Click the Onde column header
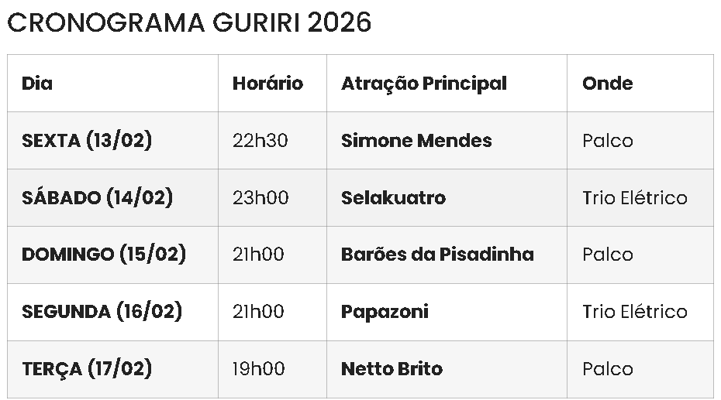Viewport: 721px width, 400px height. 607,84
